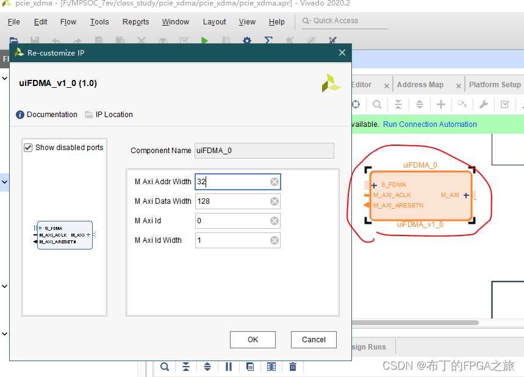This screenshot has height=377, width=524.
Task: Open IP Location
Action: [109, 115]
